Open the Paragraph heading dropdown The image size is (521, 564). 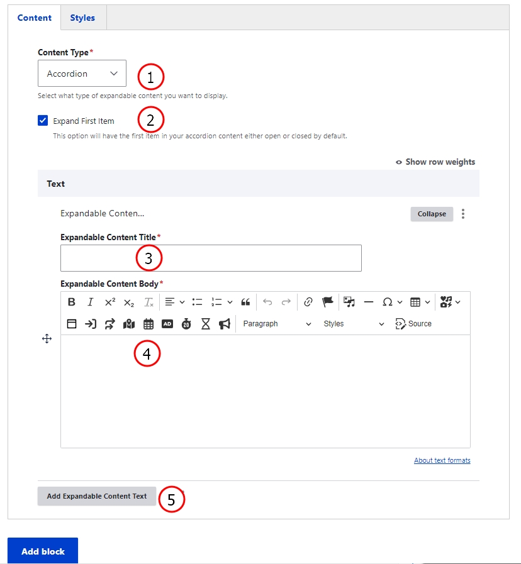276,324
